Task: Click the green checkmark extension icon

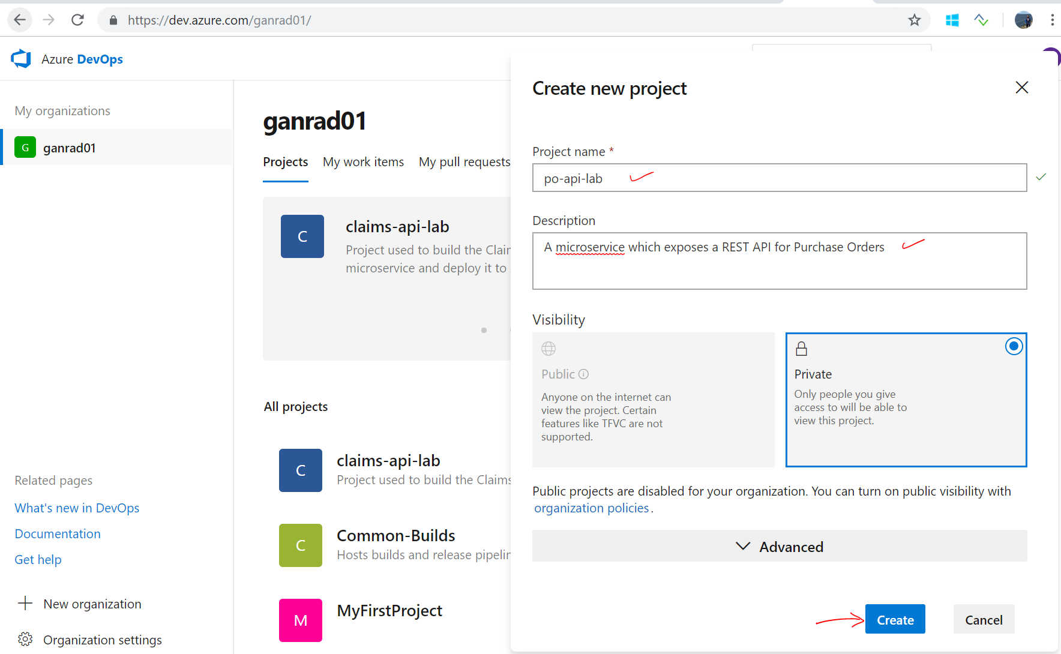Action: click(x=981, y=20)
